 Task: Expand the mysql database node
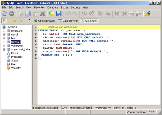click(x=4, y=34)
